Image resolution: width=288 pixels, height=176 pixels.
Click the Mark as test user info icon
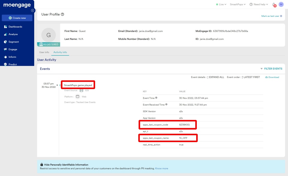click(281, 16)
